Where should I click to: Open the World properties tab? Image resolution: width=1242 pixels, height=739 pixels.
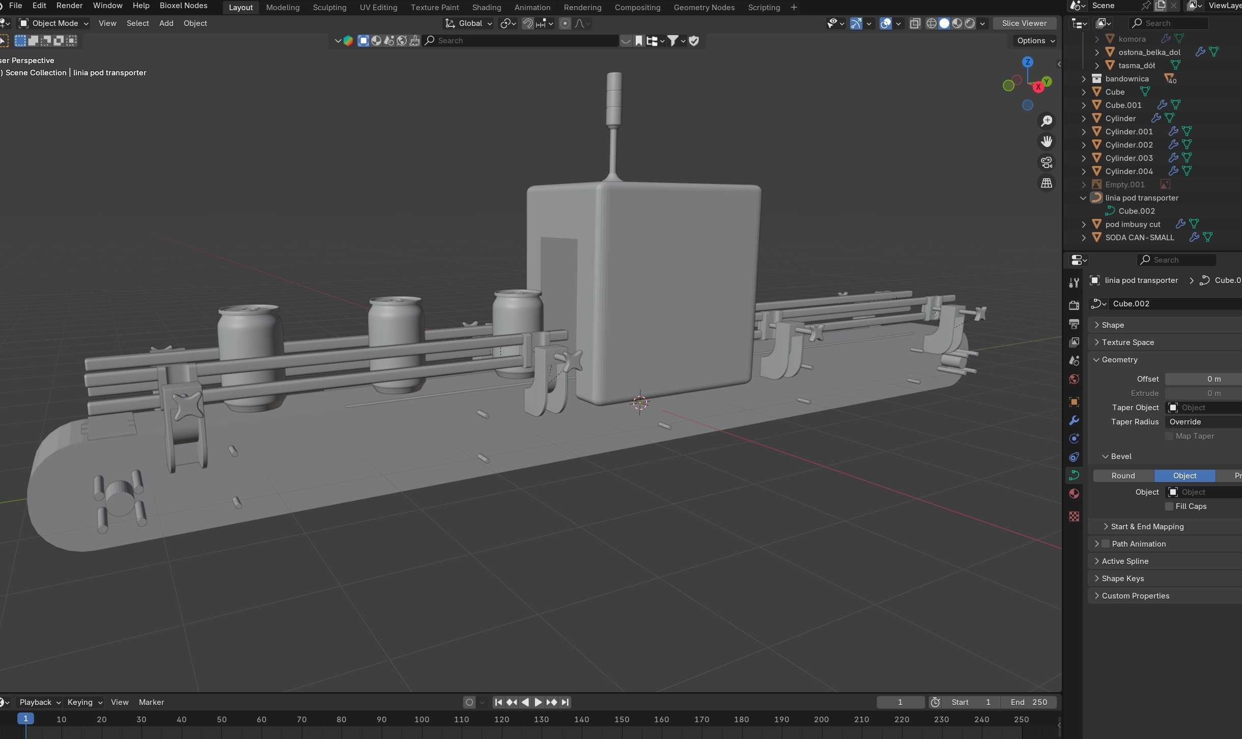tap(1074, 379)
